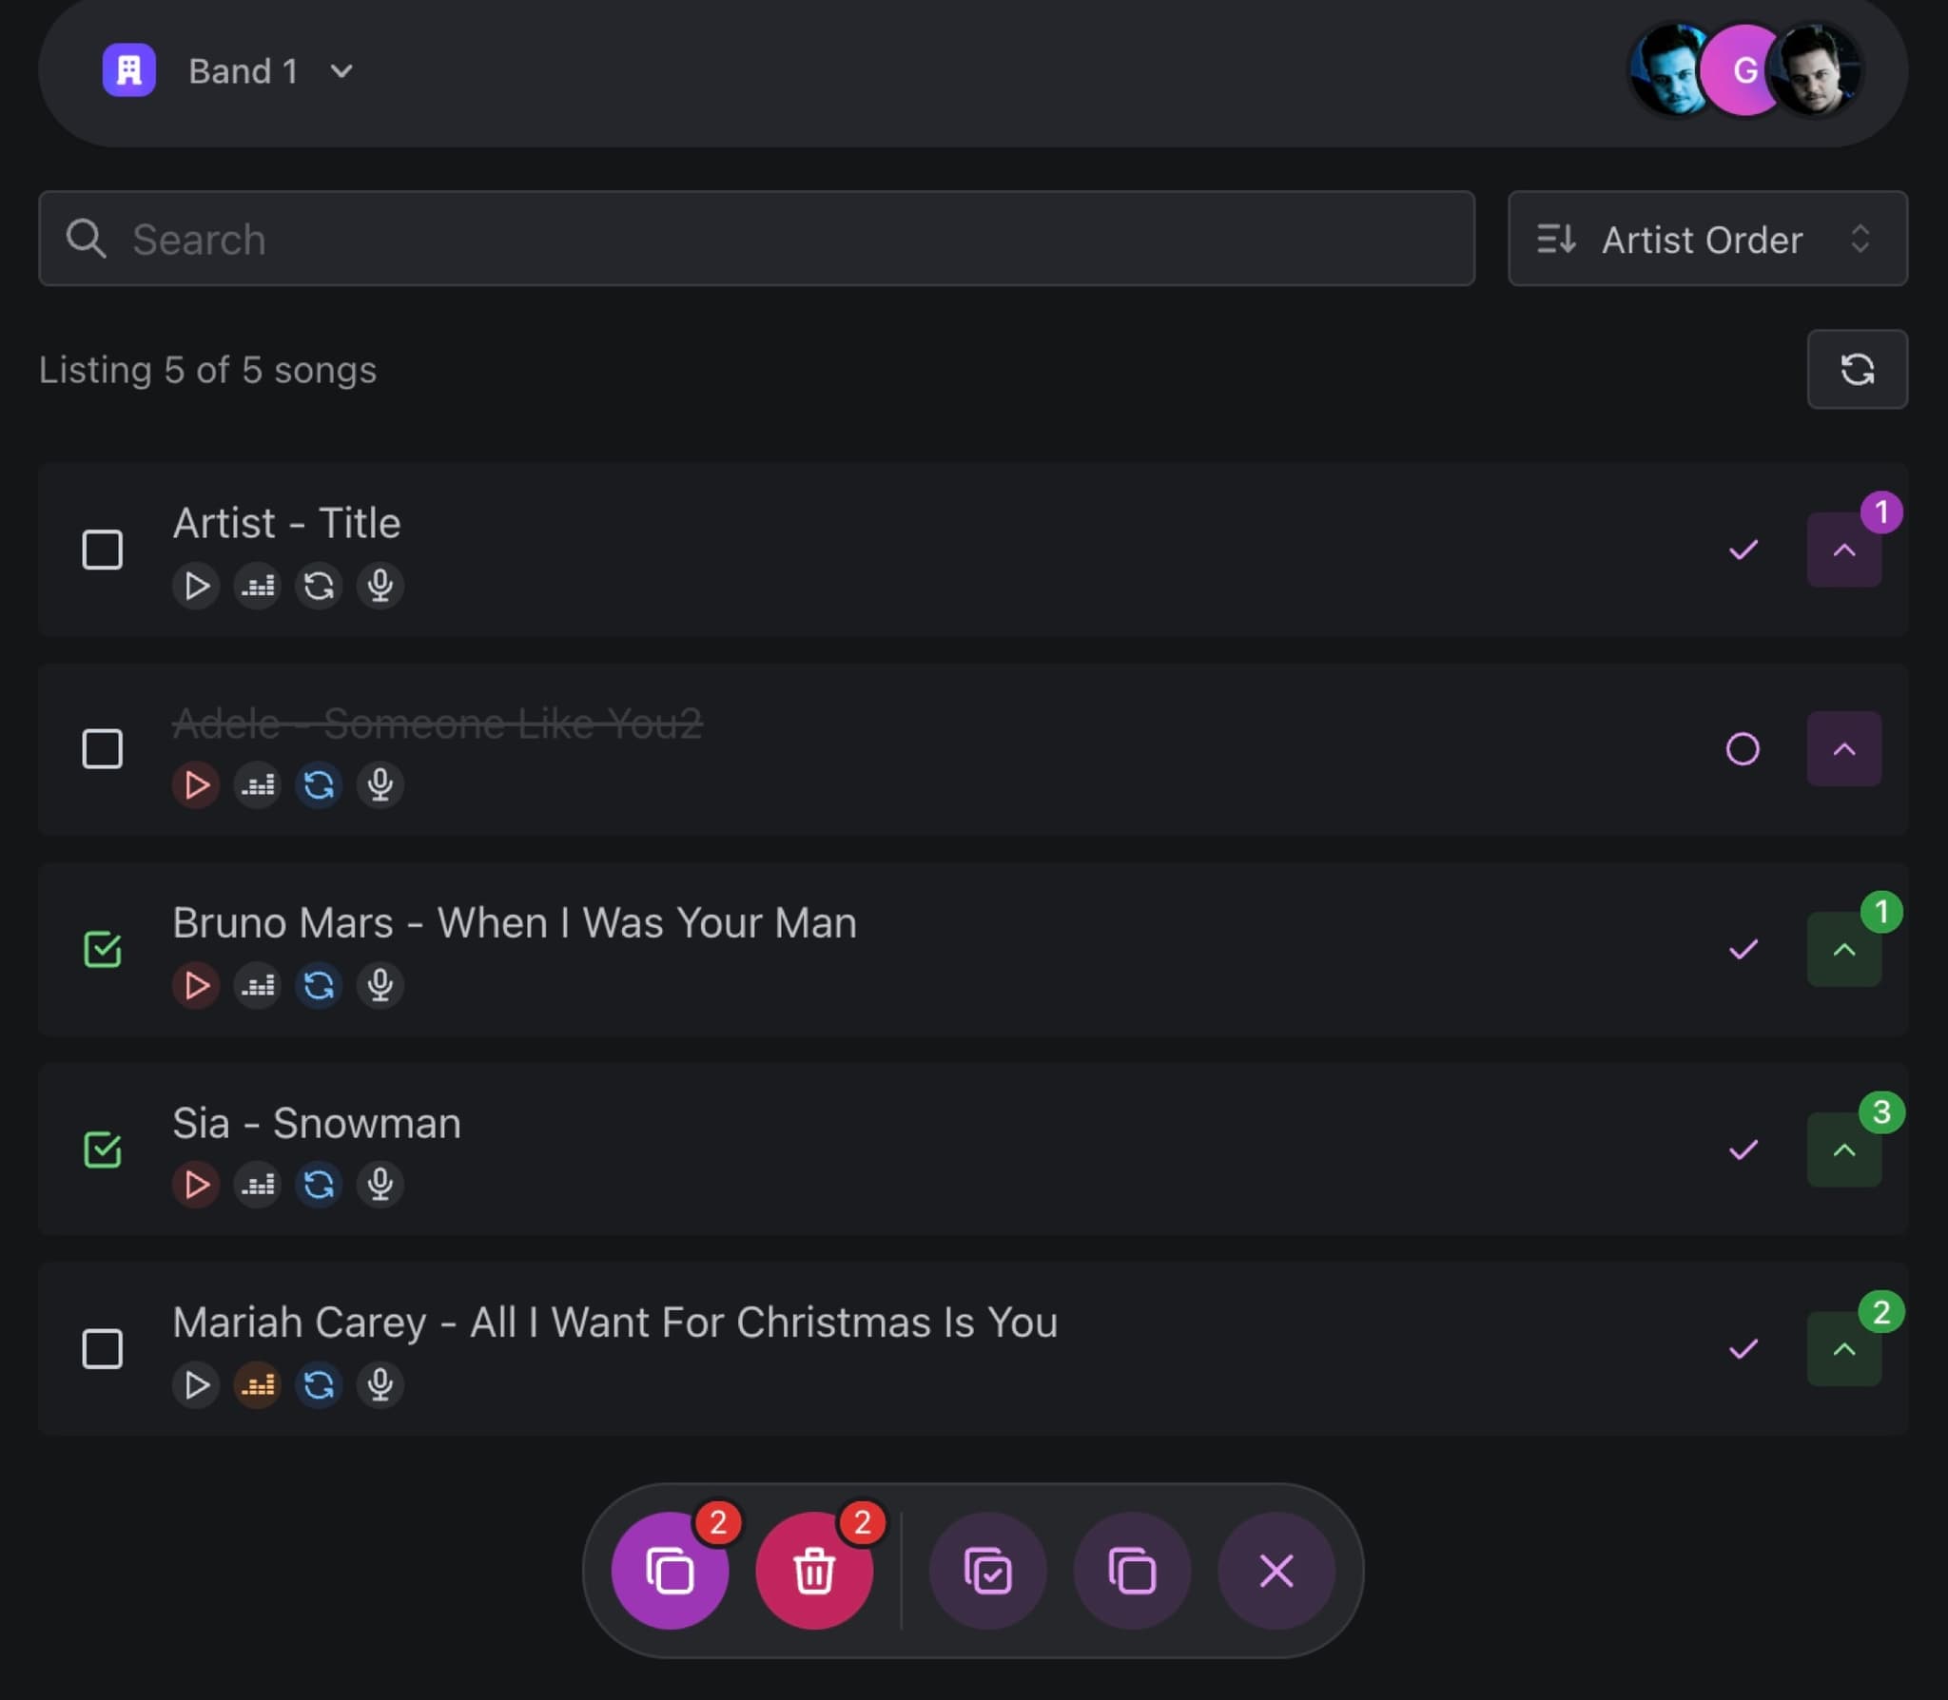
Task: Click the blue sync icon on Adele song
Action: point(319,785)
